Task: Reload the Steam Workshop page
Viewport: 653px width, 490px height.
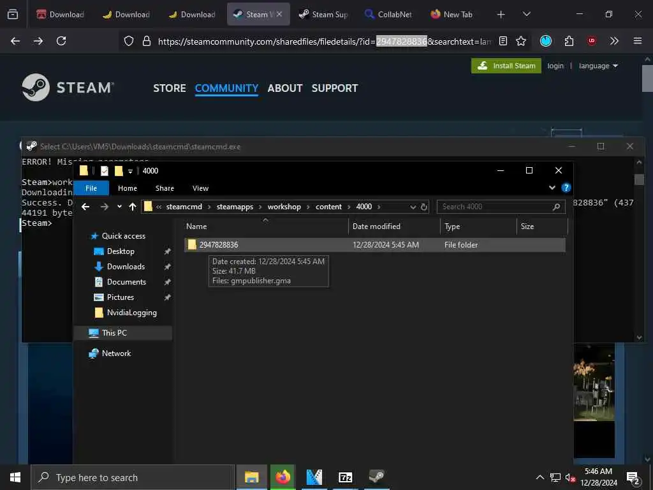Action: tap(61, 41)
